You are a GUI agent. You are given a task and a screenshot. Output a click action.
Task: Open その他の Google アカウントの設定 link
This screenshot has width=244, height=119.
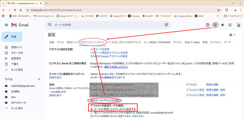pos(109,56)
